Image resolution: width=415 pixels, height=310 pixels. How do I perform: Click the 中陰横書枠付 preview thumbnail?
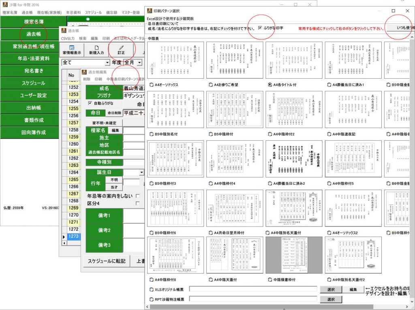[294, 255]
